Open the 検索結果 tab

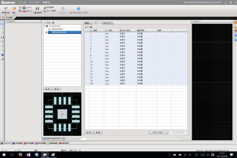point(52,143)
